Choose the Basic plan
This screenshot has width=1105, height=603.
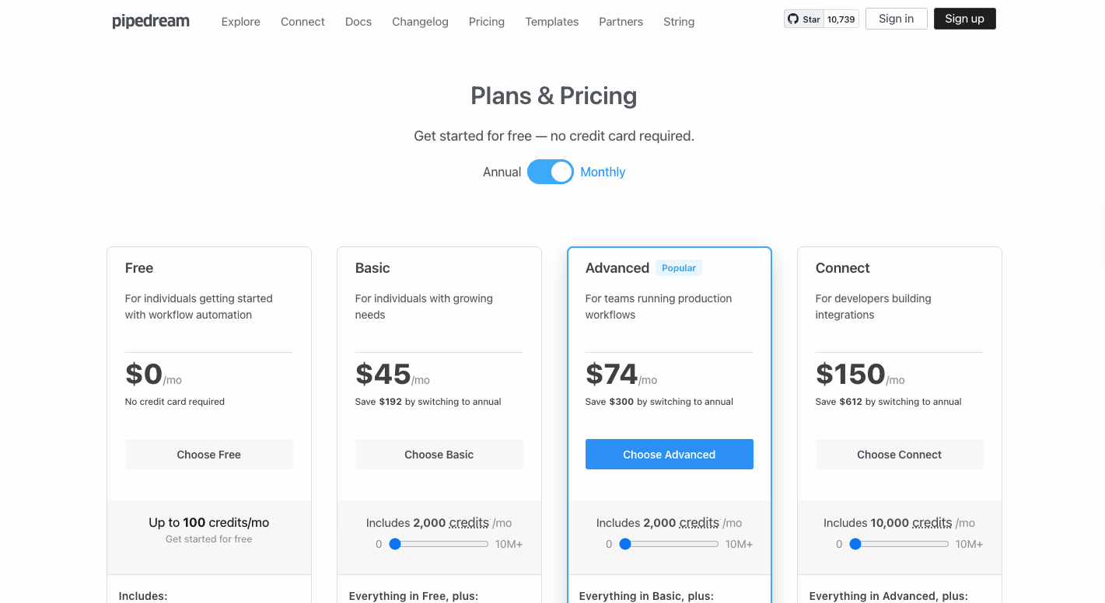pos(439,454)
